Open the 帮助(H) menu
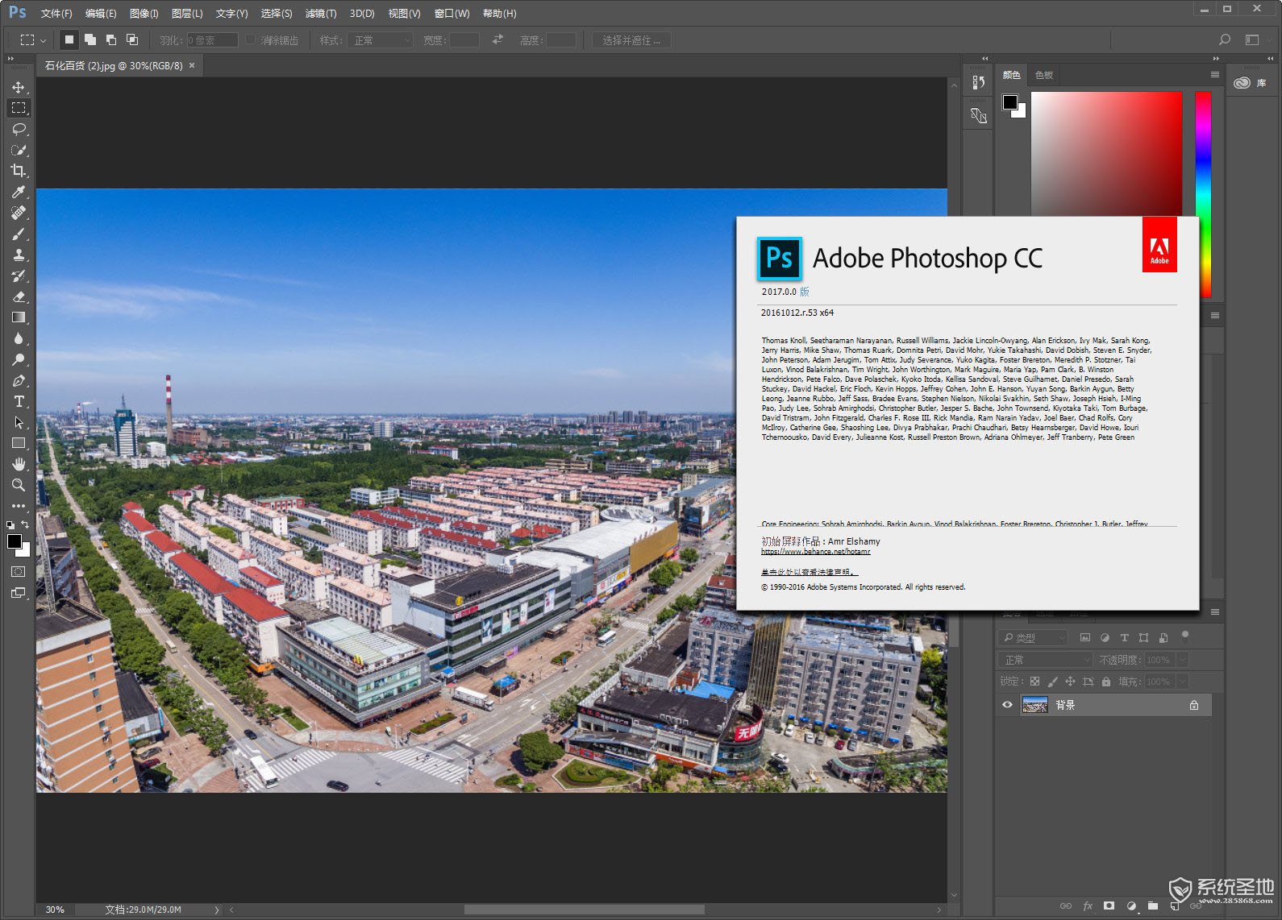The image size is (1282, 920). [x=500, y=14]
